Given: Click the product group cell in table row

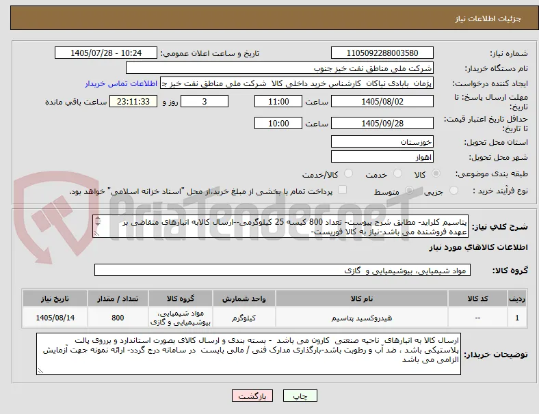Looking at the screenshot, I should click(x=181, y=318).
